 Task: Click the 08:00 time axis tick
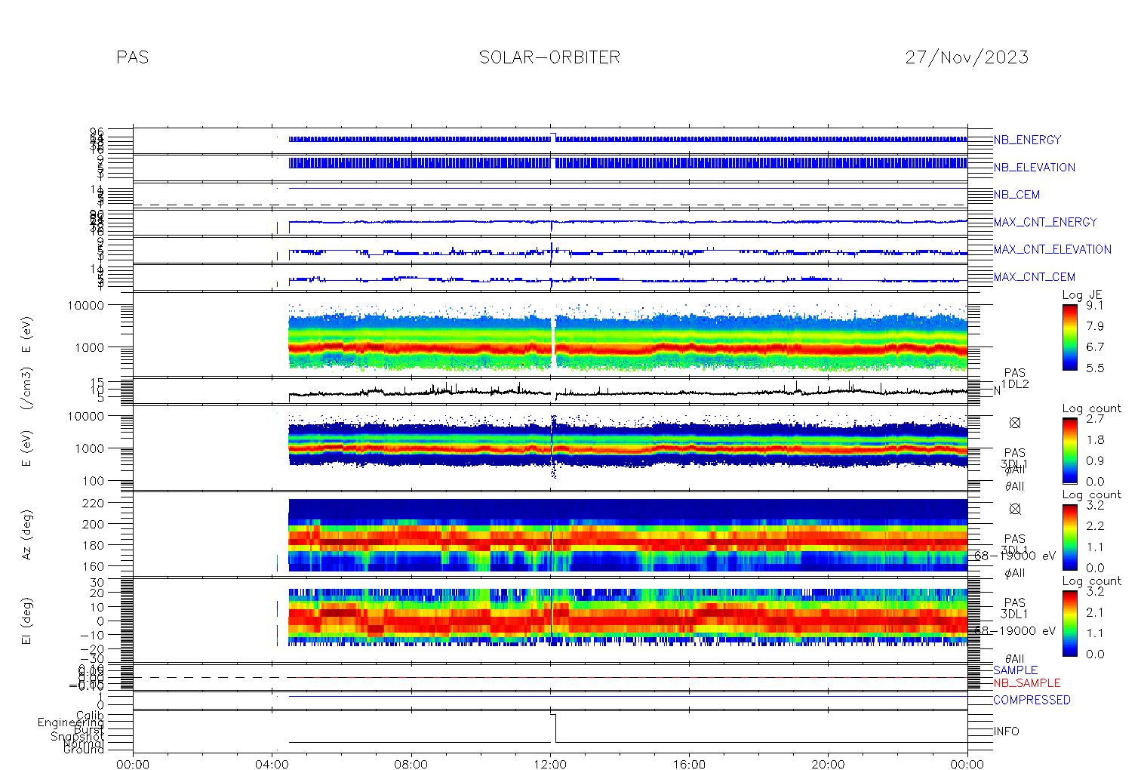click(x=411, y=764)
